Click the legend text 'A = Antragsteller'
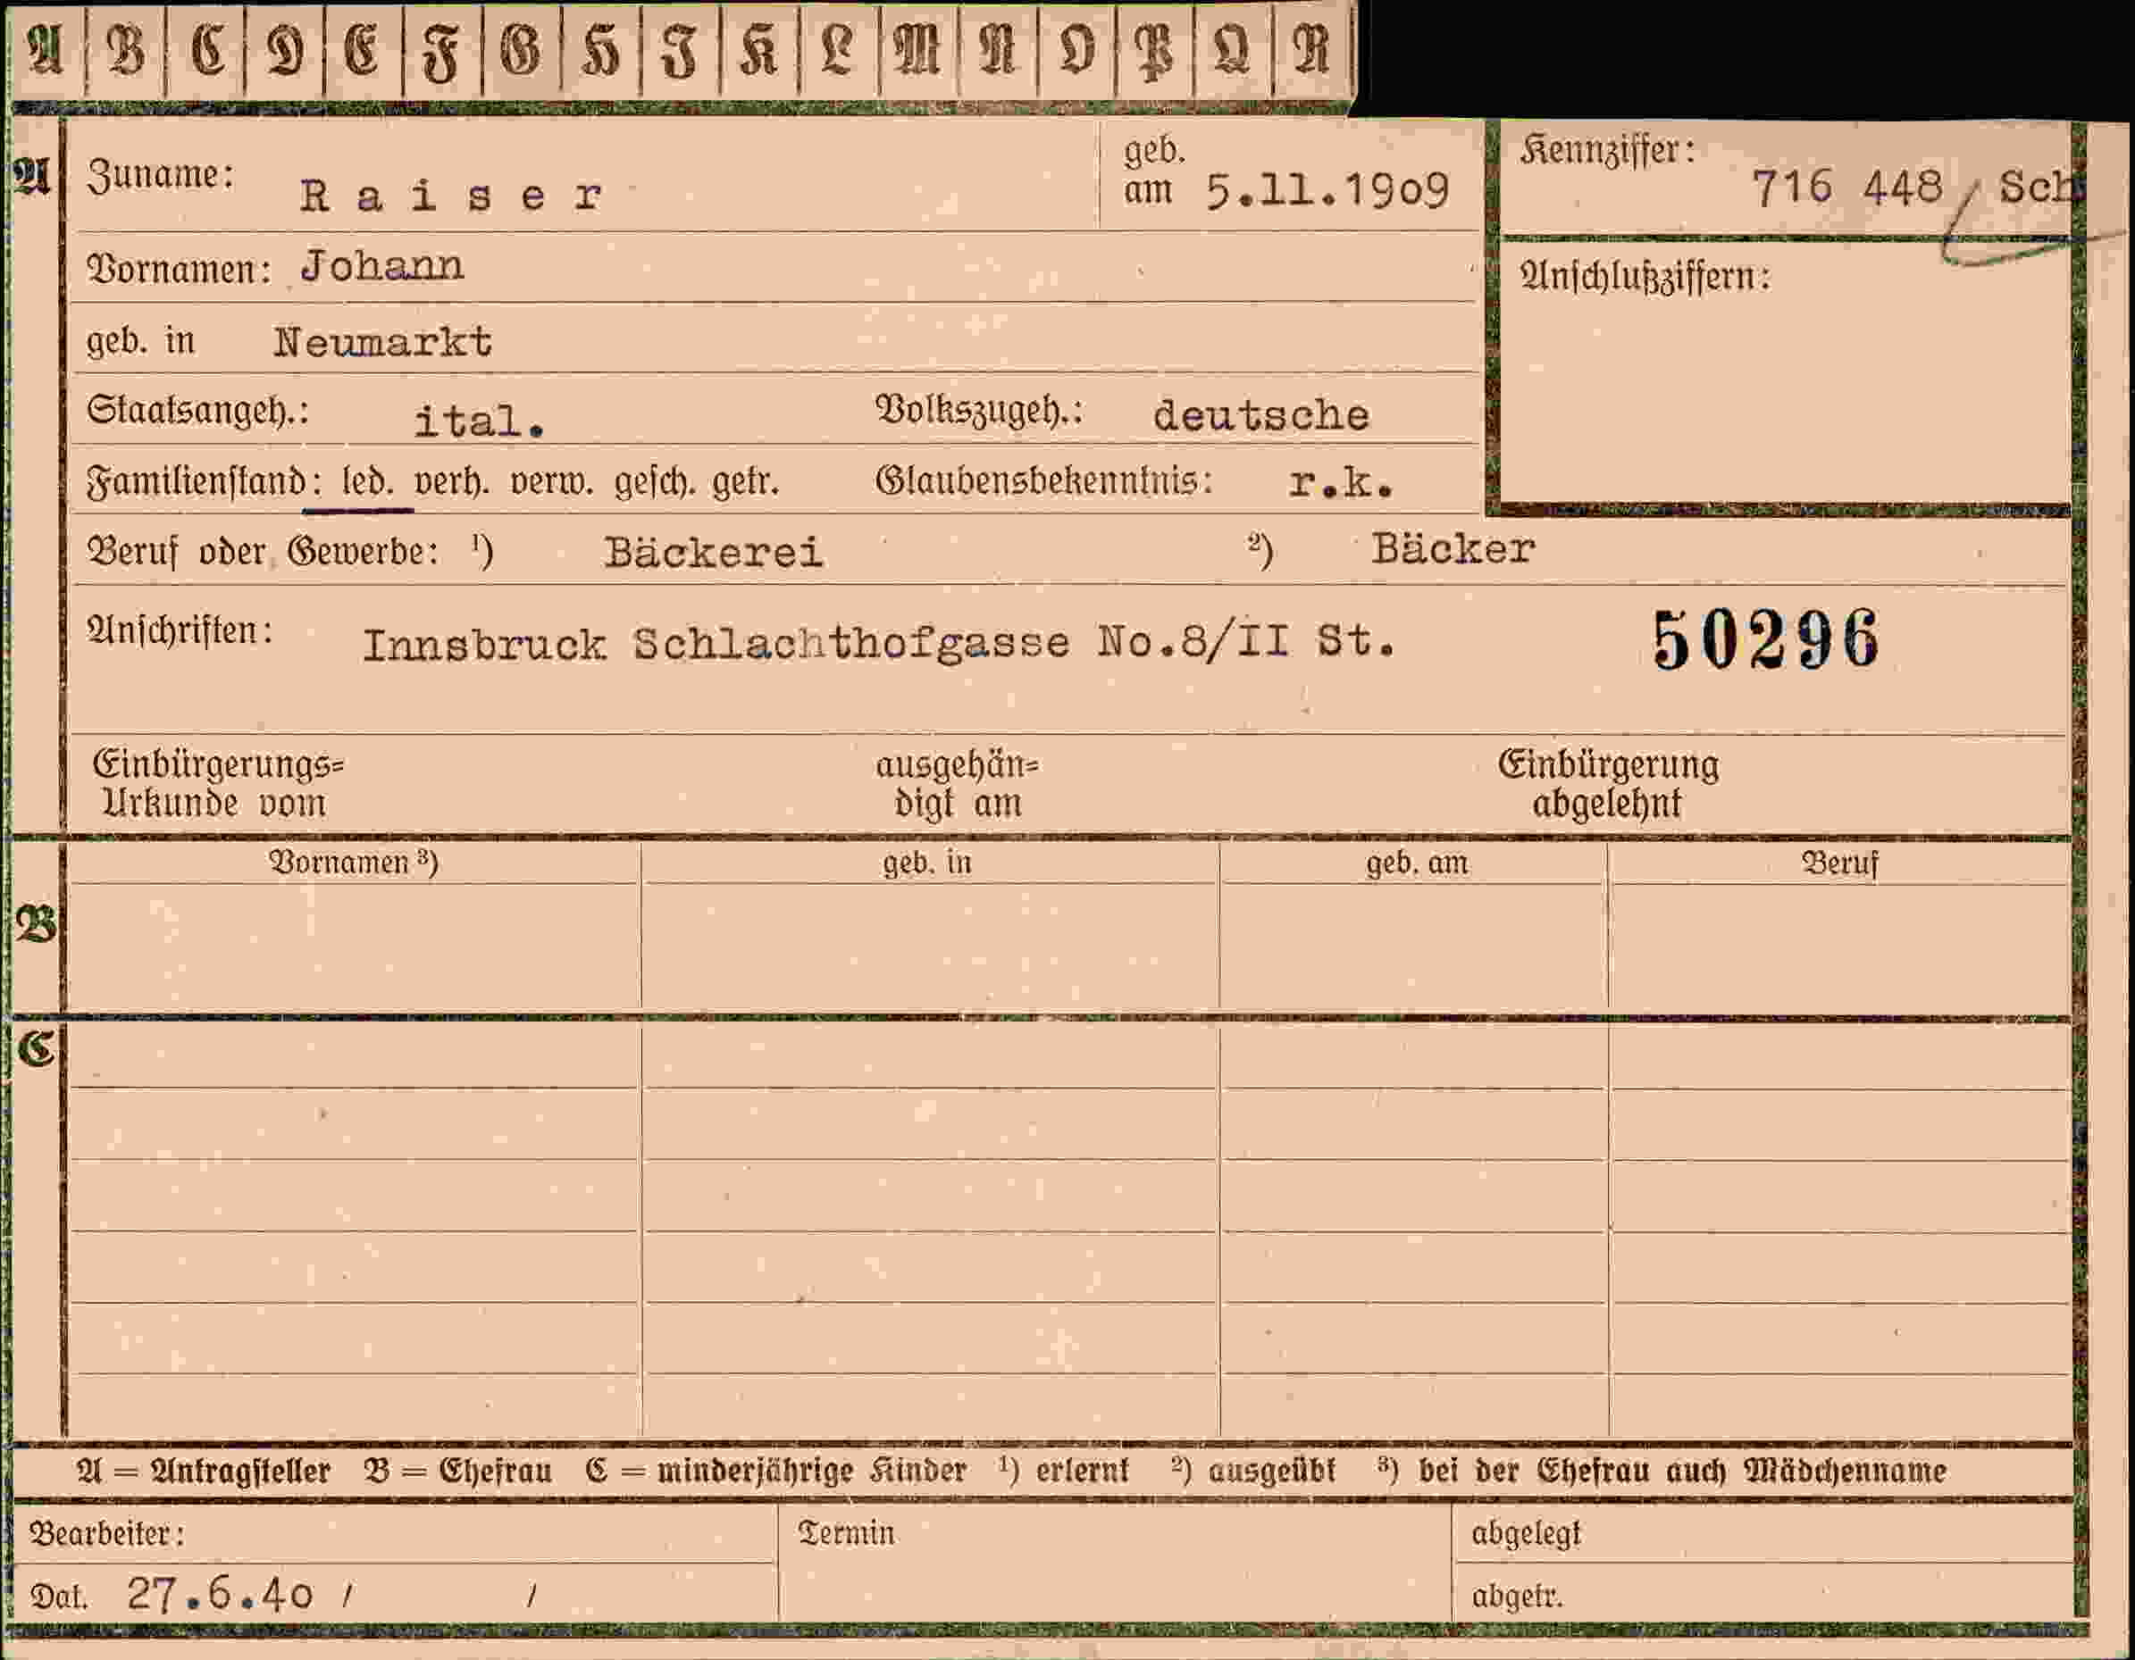This screenshot has width=2135, height=1660. click(204, 1471)
